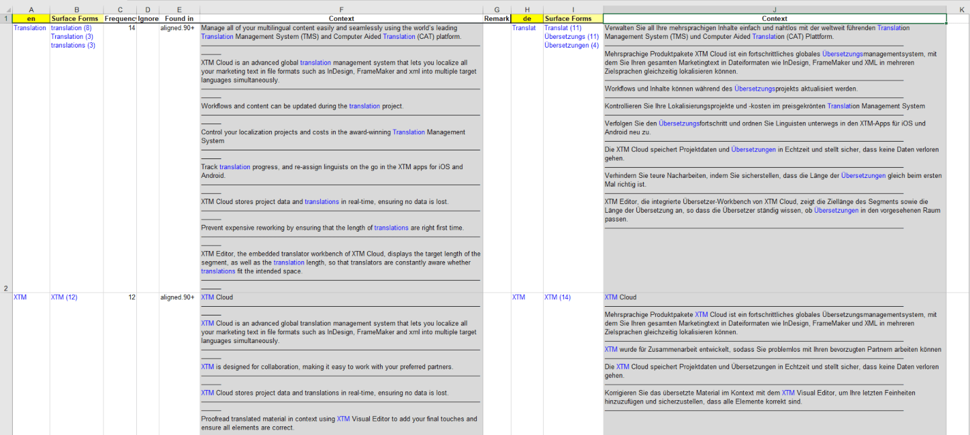Select 'aligned.90+' cell in the XTM row
This screenshot has height=435, width=970.
click(x=179, y=364)
